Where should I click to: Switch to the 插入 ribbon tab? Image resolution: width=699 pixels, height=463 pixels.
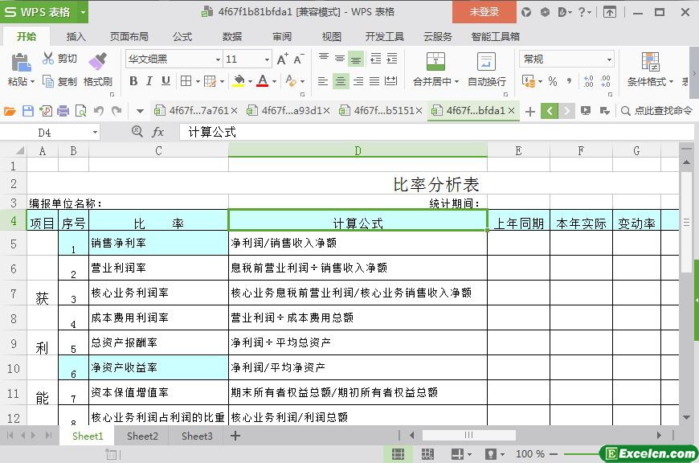tap(76, 36)
